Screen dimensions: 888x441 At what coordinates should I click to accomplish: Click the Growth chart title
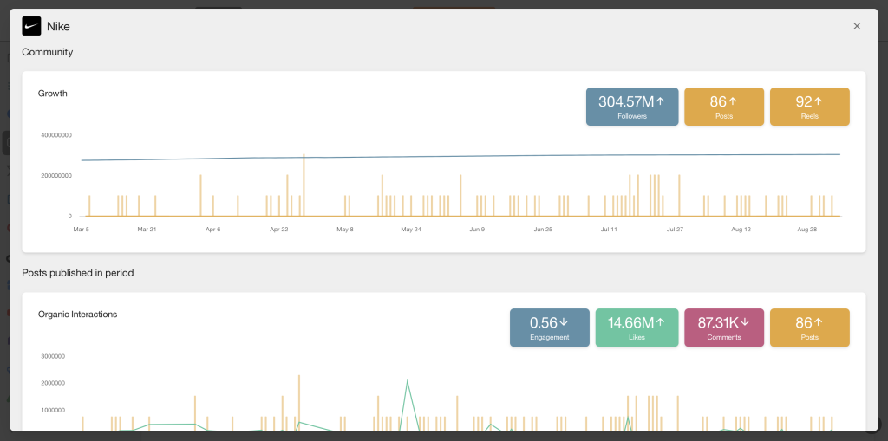(53, 94)
